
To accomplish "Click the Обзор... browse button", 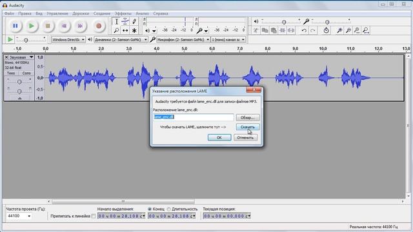I will tap(248, 117).
